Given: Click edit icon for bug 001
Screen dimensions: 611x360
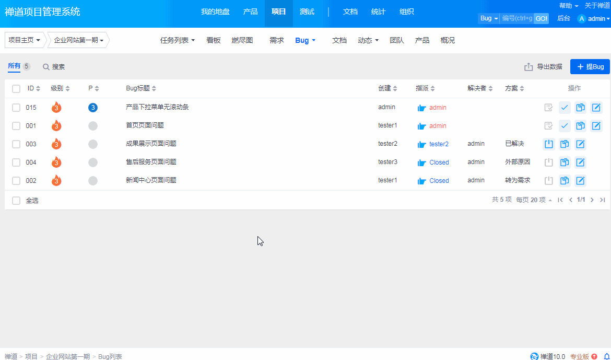Looking at the screenshot, I should (596, 126).
